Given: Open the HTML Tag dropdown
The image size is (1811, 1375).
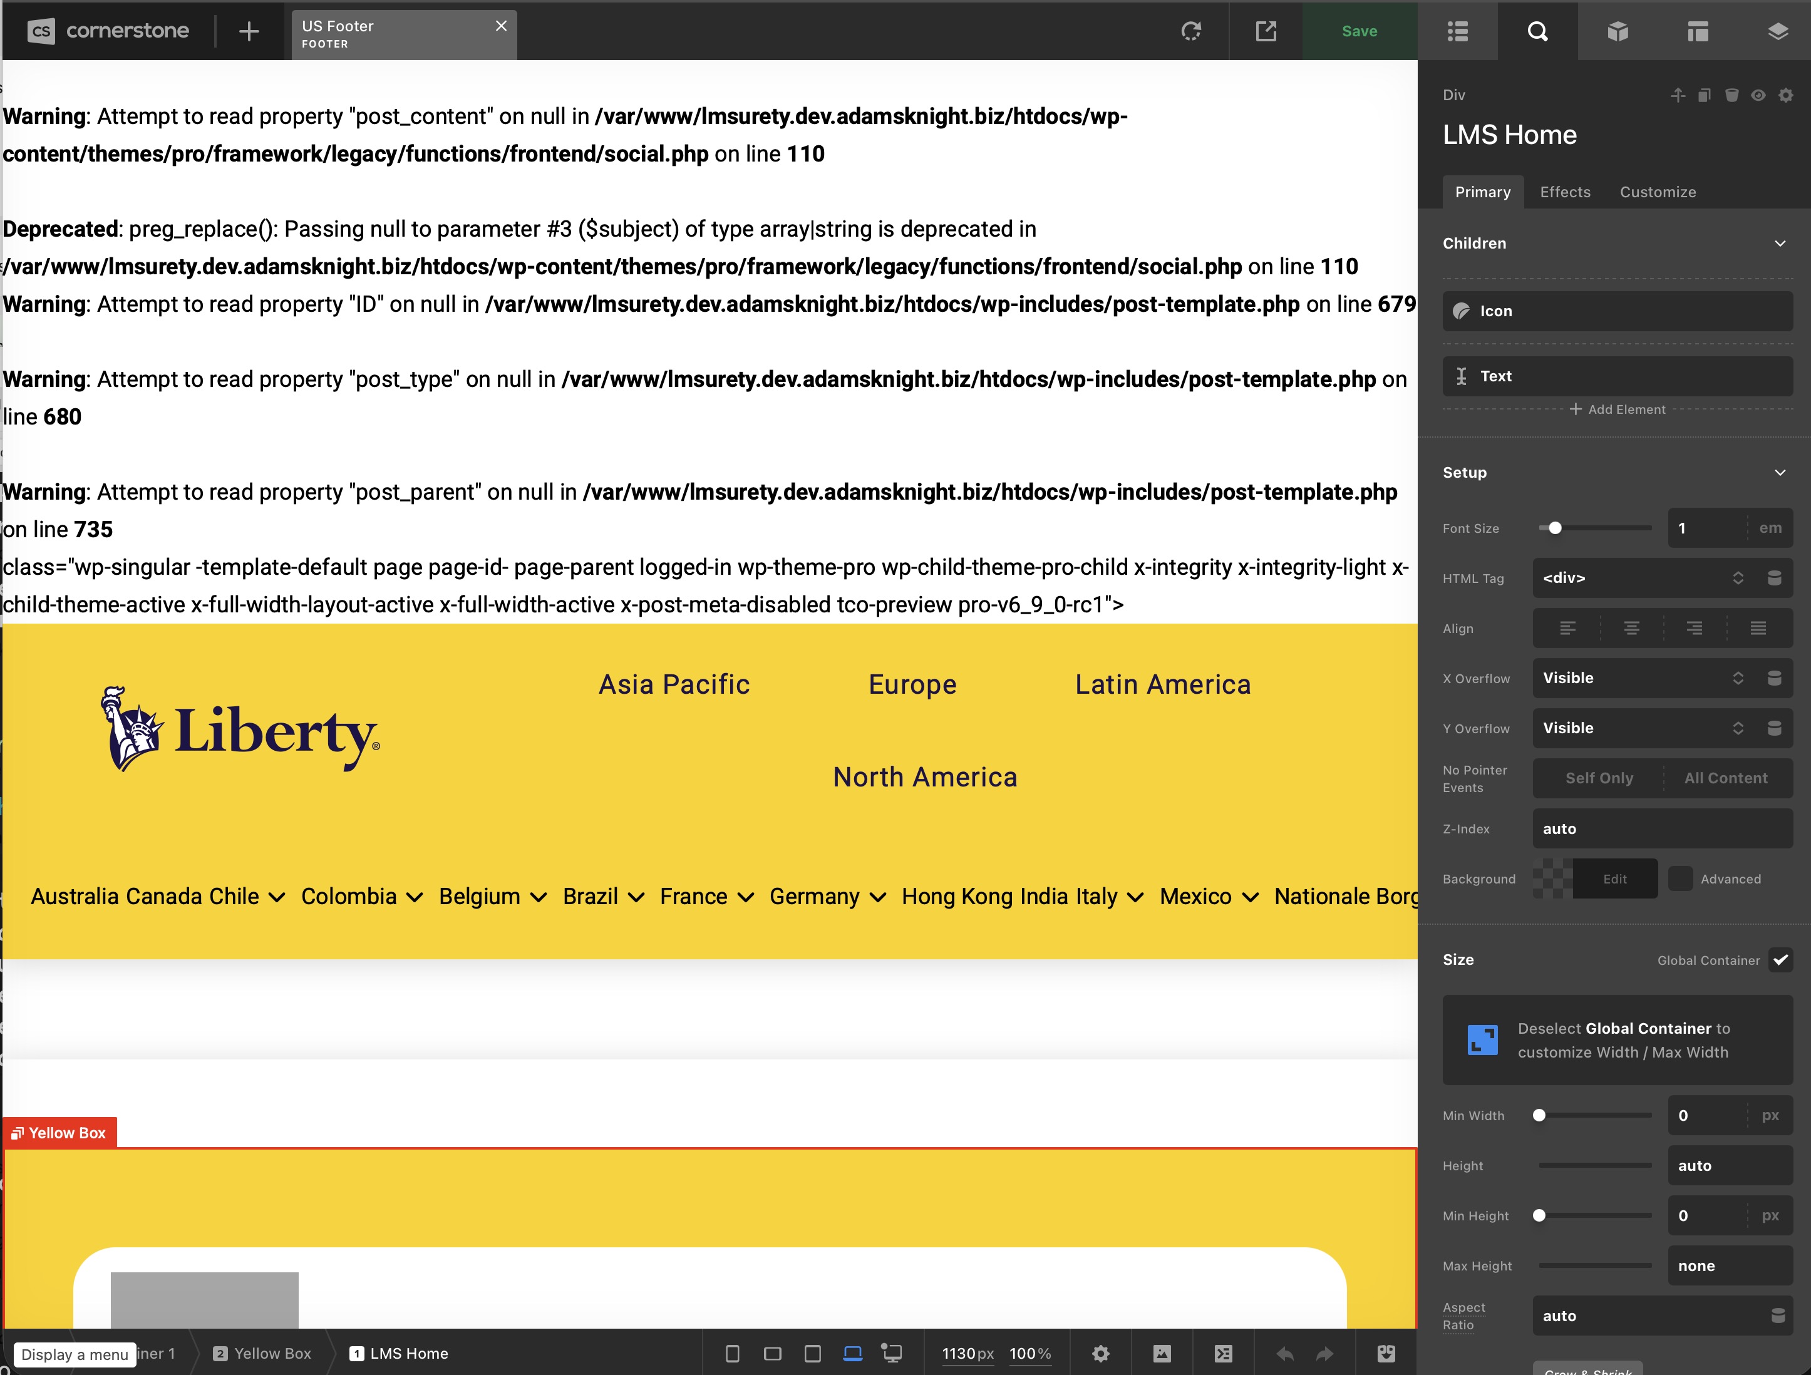Looking at the screenshot, I should click(x=1643, y=578).
